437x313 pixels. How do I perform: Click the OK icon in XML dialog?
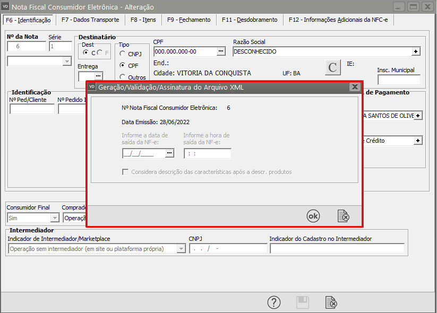[x=313, y=216]
